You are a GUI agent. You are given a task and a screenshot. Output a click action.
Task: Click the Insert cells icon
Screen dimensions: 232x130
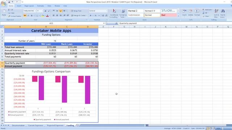tap(185, 11)
